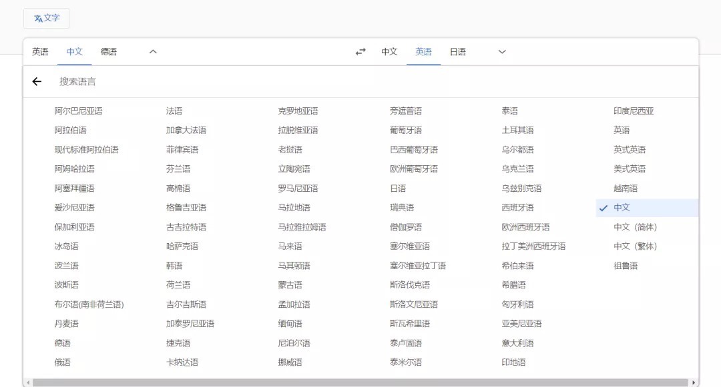This screenshot has height=387, width=721.
Task: Select 日语 target language tab
Action: click(457, 52)
